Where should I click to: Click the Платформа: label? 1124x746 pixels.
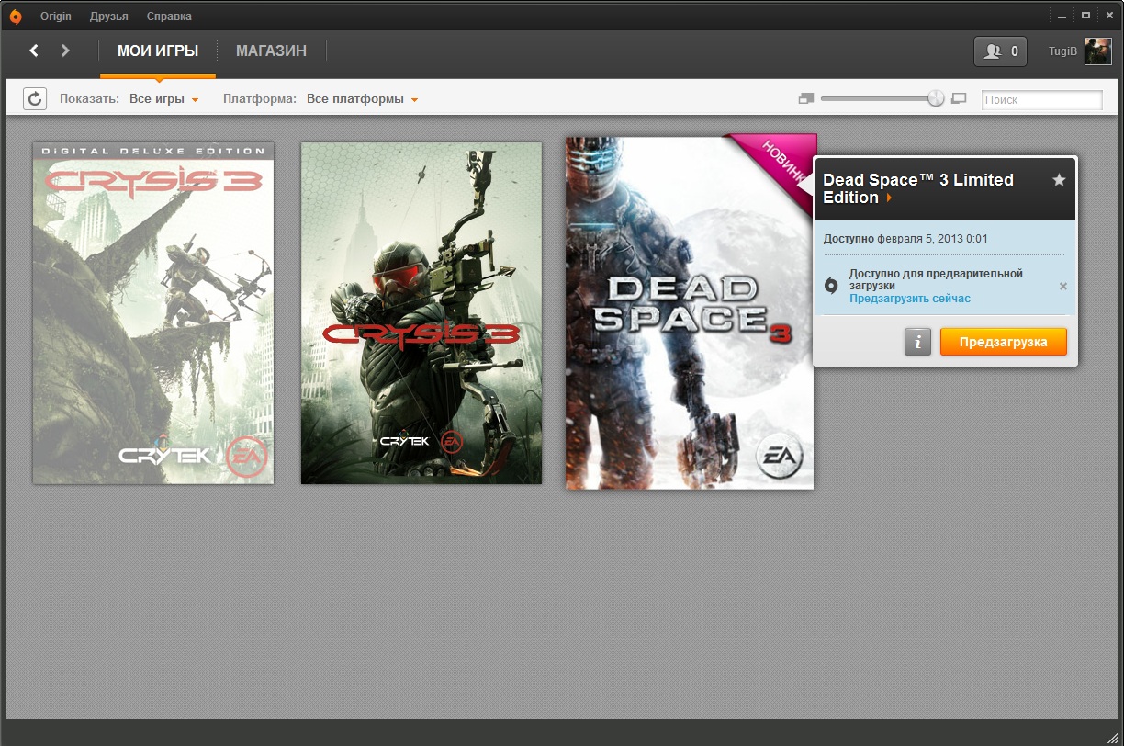260,99
